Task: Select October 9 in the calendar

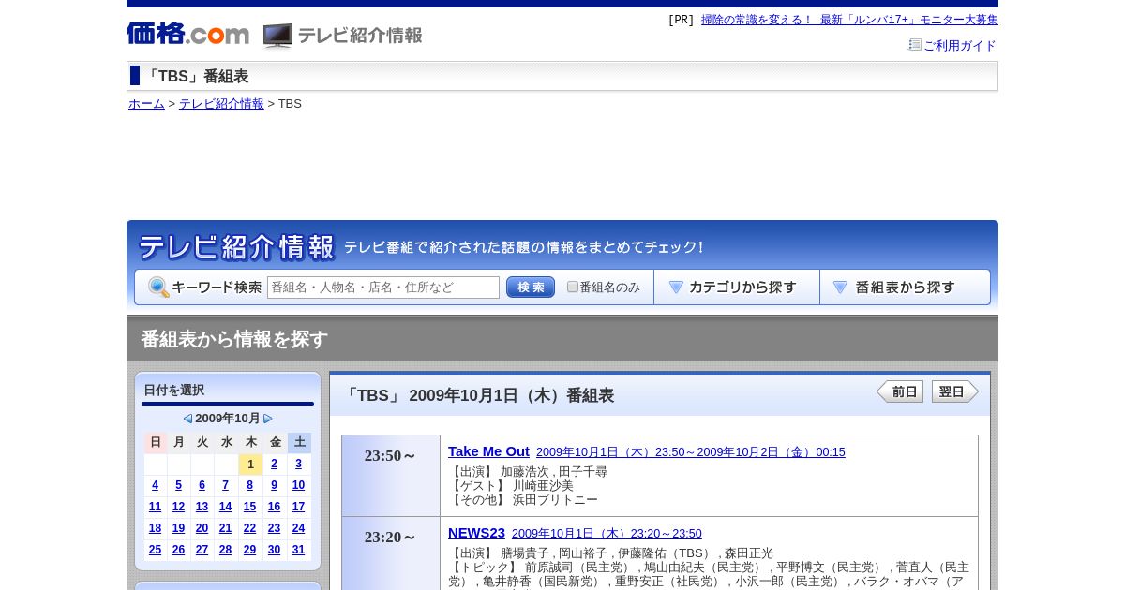Action: click(x=275, y=485)
